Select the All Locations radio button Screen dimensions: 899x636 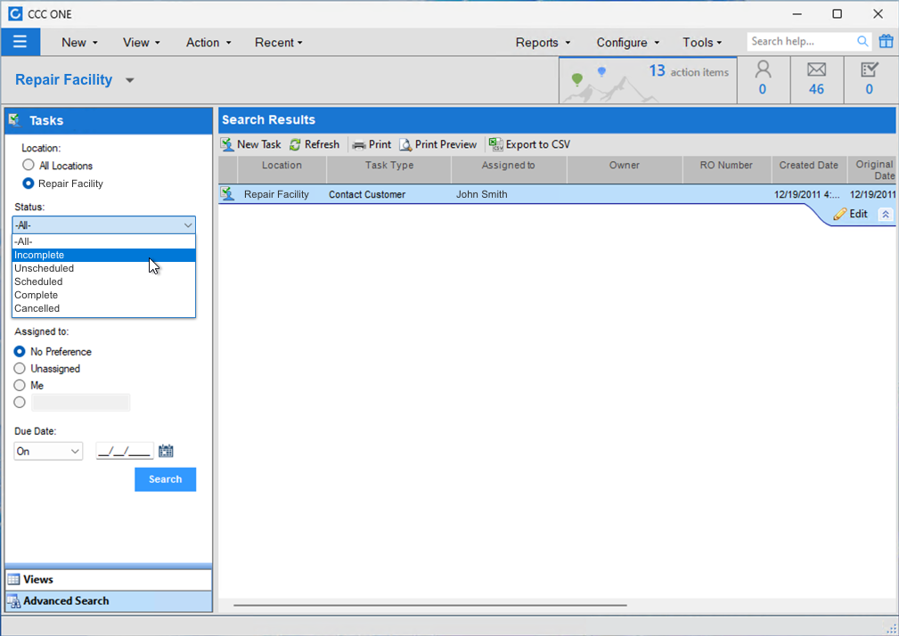click(x=29, y=165)
